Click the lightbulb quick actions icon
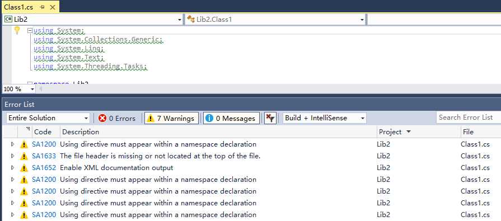Screen dimensions: 501x221 point(17,30)
